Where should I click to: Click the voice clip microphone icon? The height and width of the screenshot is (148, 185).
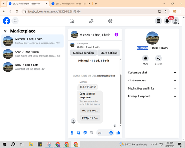tap(72, 133)
